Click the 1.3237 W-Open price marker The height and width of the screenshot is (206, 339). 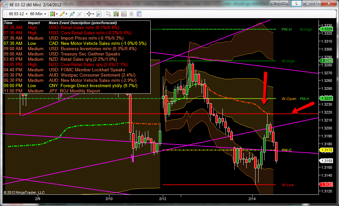coord(326,98)
